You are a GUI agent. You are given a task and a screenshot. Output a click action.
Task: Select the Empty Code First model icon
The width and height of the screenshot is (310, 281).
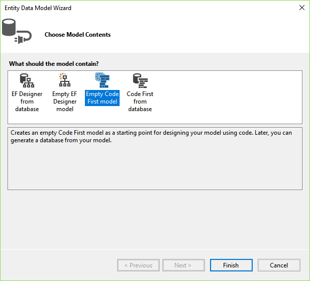tap(102, 80)
